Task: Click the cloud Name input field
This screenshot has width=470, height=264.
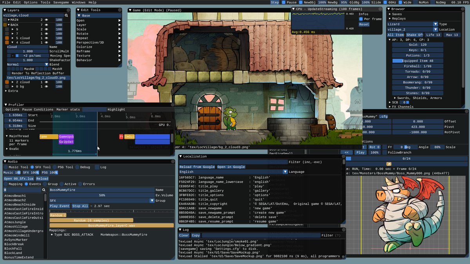Action: click(27, 47)
